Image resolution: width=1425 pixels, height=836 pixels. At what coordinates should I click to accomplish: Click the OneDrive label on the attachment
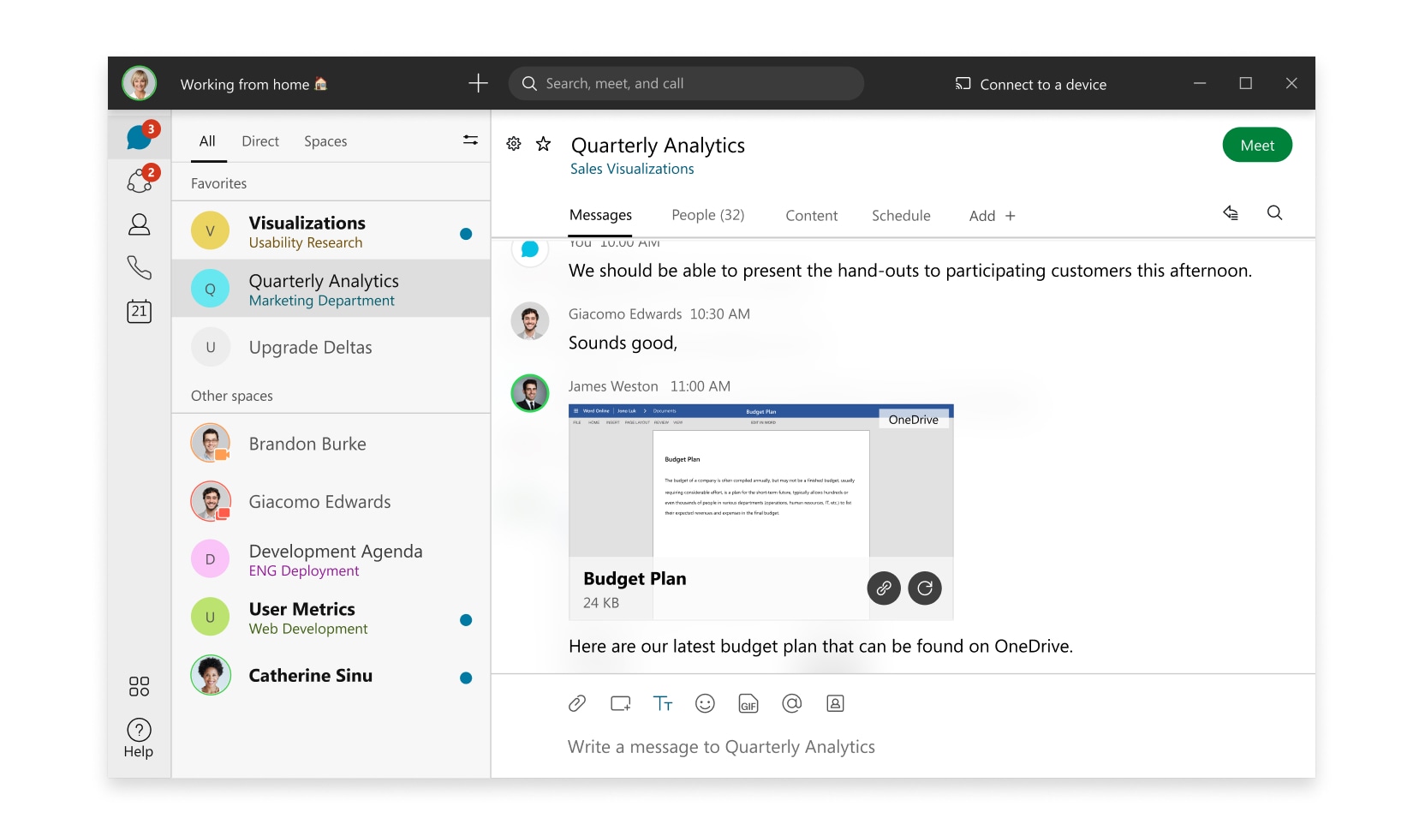[x=914, y=420]
